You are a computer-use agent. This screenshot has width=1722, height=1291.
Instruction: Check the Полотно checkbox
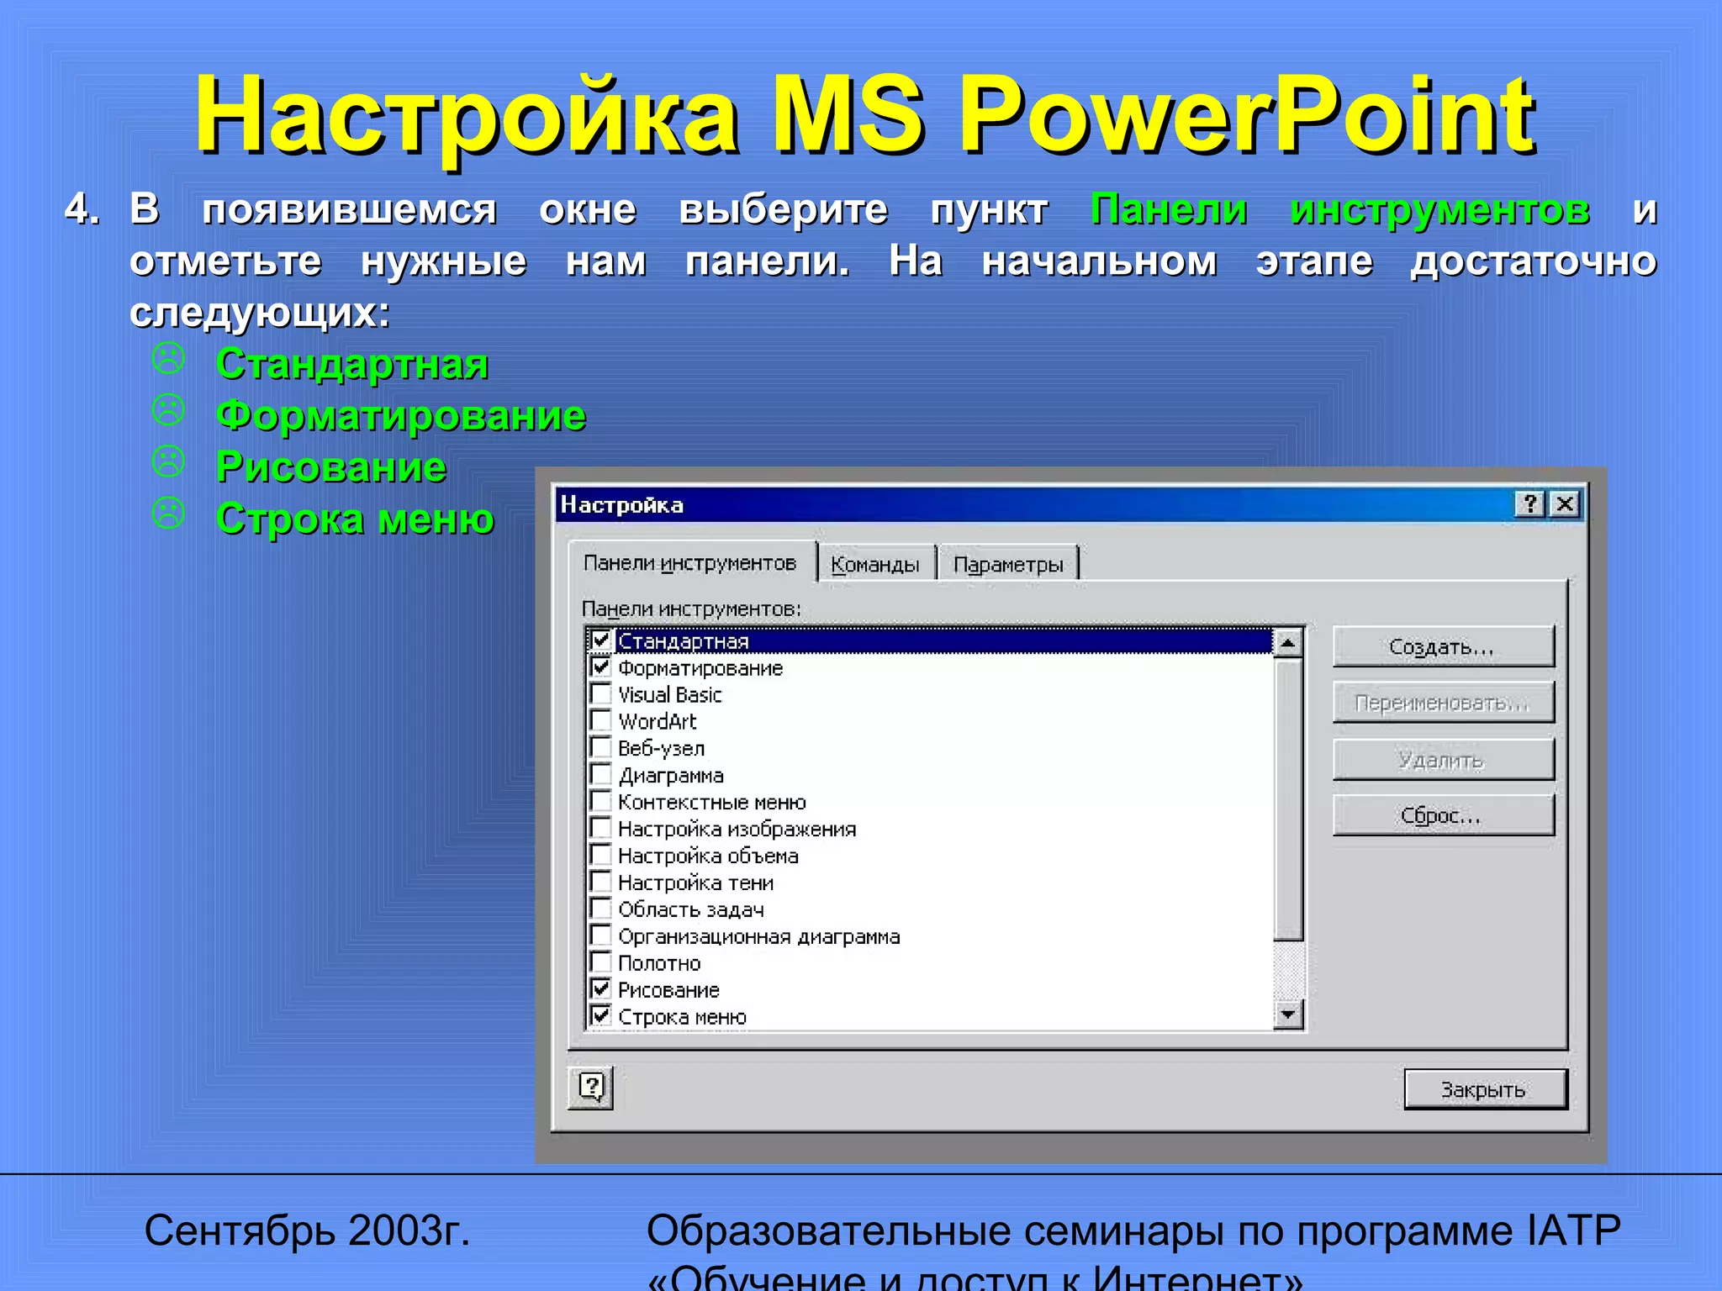pyautogui.click(x=600, y=963)
